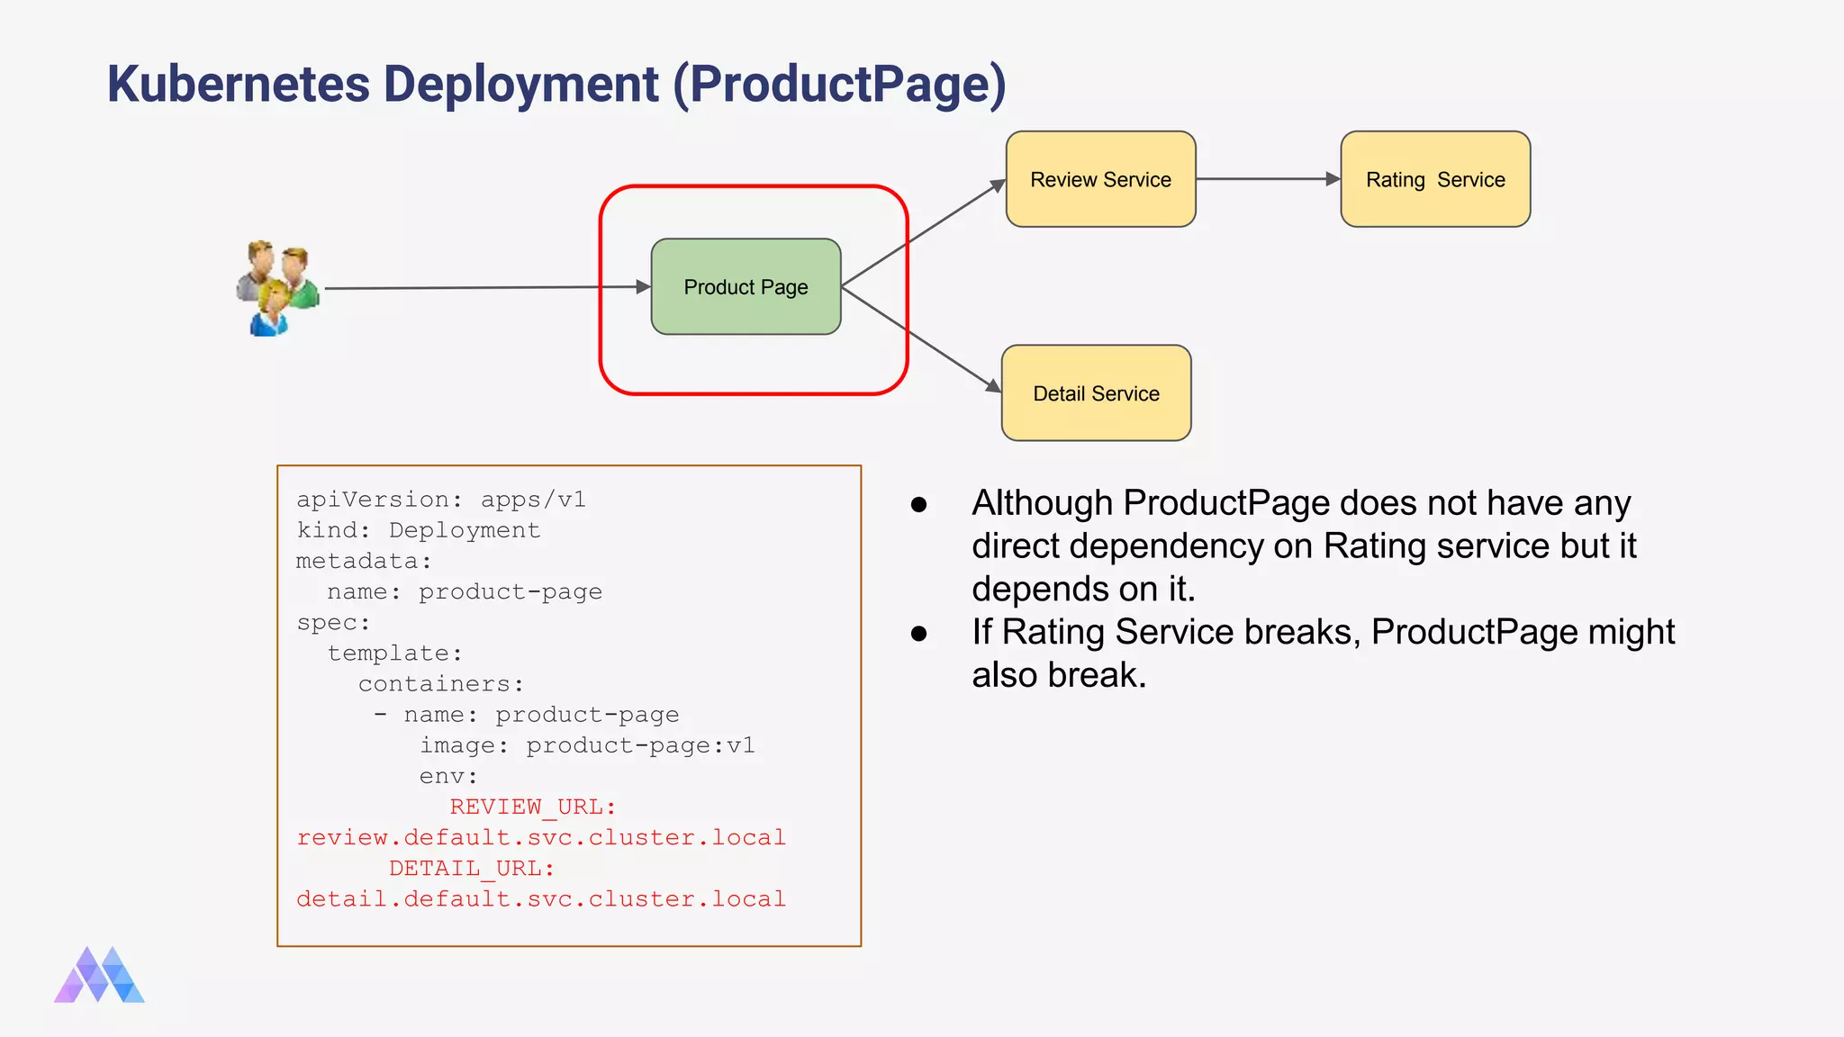Click the image: product-page:v1 line
The height and width of the screenshot is (1037, 1844).
(586, 745)
